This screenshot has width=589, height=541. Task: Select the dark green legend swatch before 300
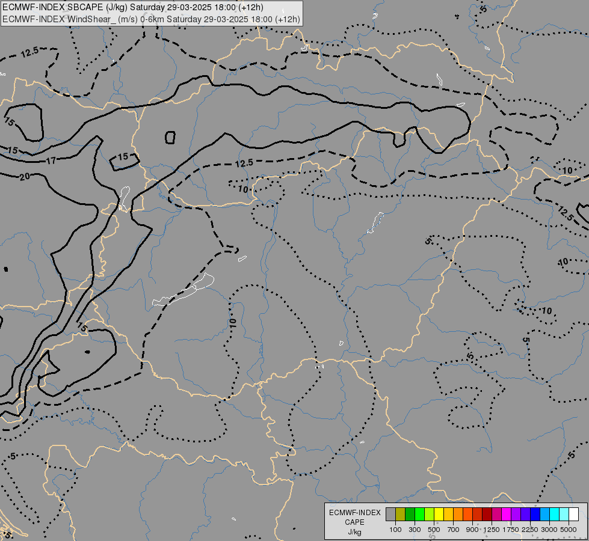(x=410, y=514)
